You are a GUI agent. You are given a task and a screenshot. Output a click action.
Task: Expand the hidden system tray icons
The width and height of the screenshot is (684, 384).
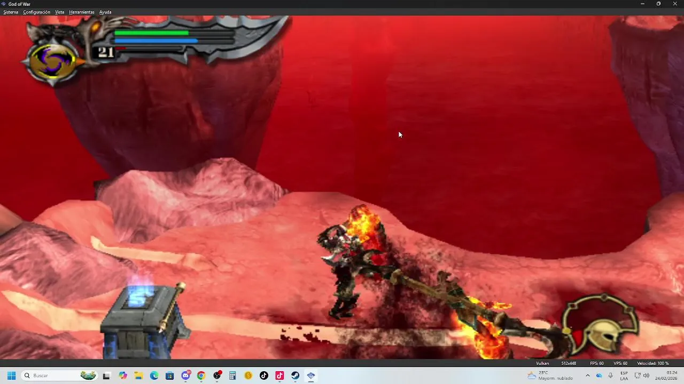tap(587, 375)
